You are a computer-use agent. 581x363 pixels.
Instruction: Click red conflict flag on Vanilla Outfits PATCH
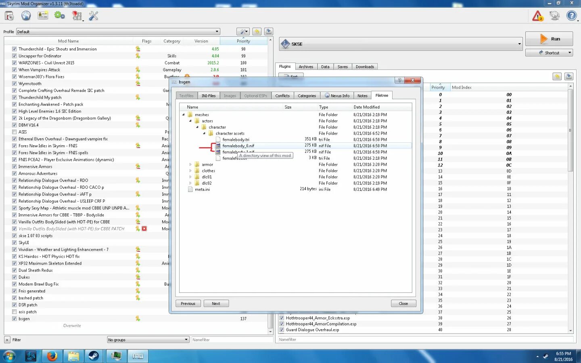pyautogui.click(x=144, y=229)
